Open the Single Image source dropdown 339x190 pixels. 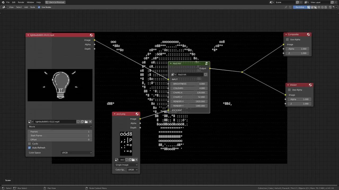point(126,165)
